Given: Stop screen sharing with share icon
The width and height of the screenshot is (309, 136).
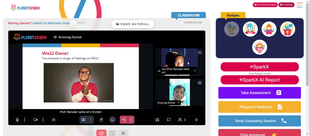Looking at the screenshot, I should (83, 120).
